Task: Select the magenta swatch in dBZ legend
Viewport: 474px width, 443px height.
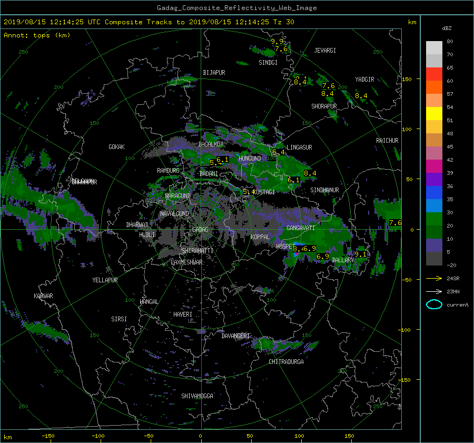Action: point(434,166)
